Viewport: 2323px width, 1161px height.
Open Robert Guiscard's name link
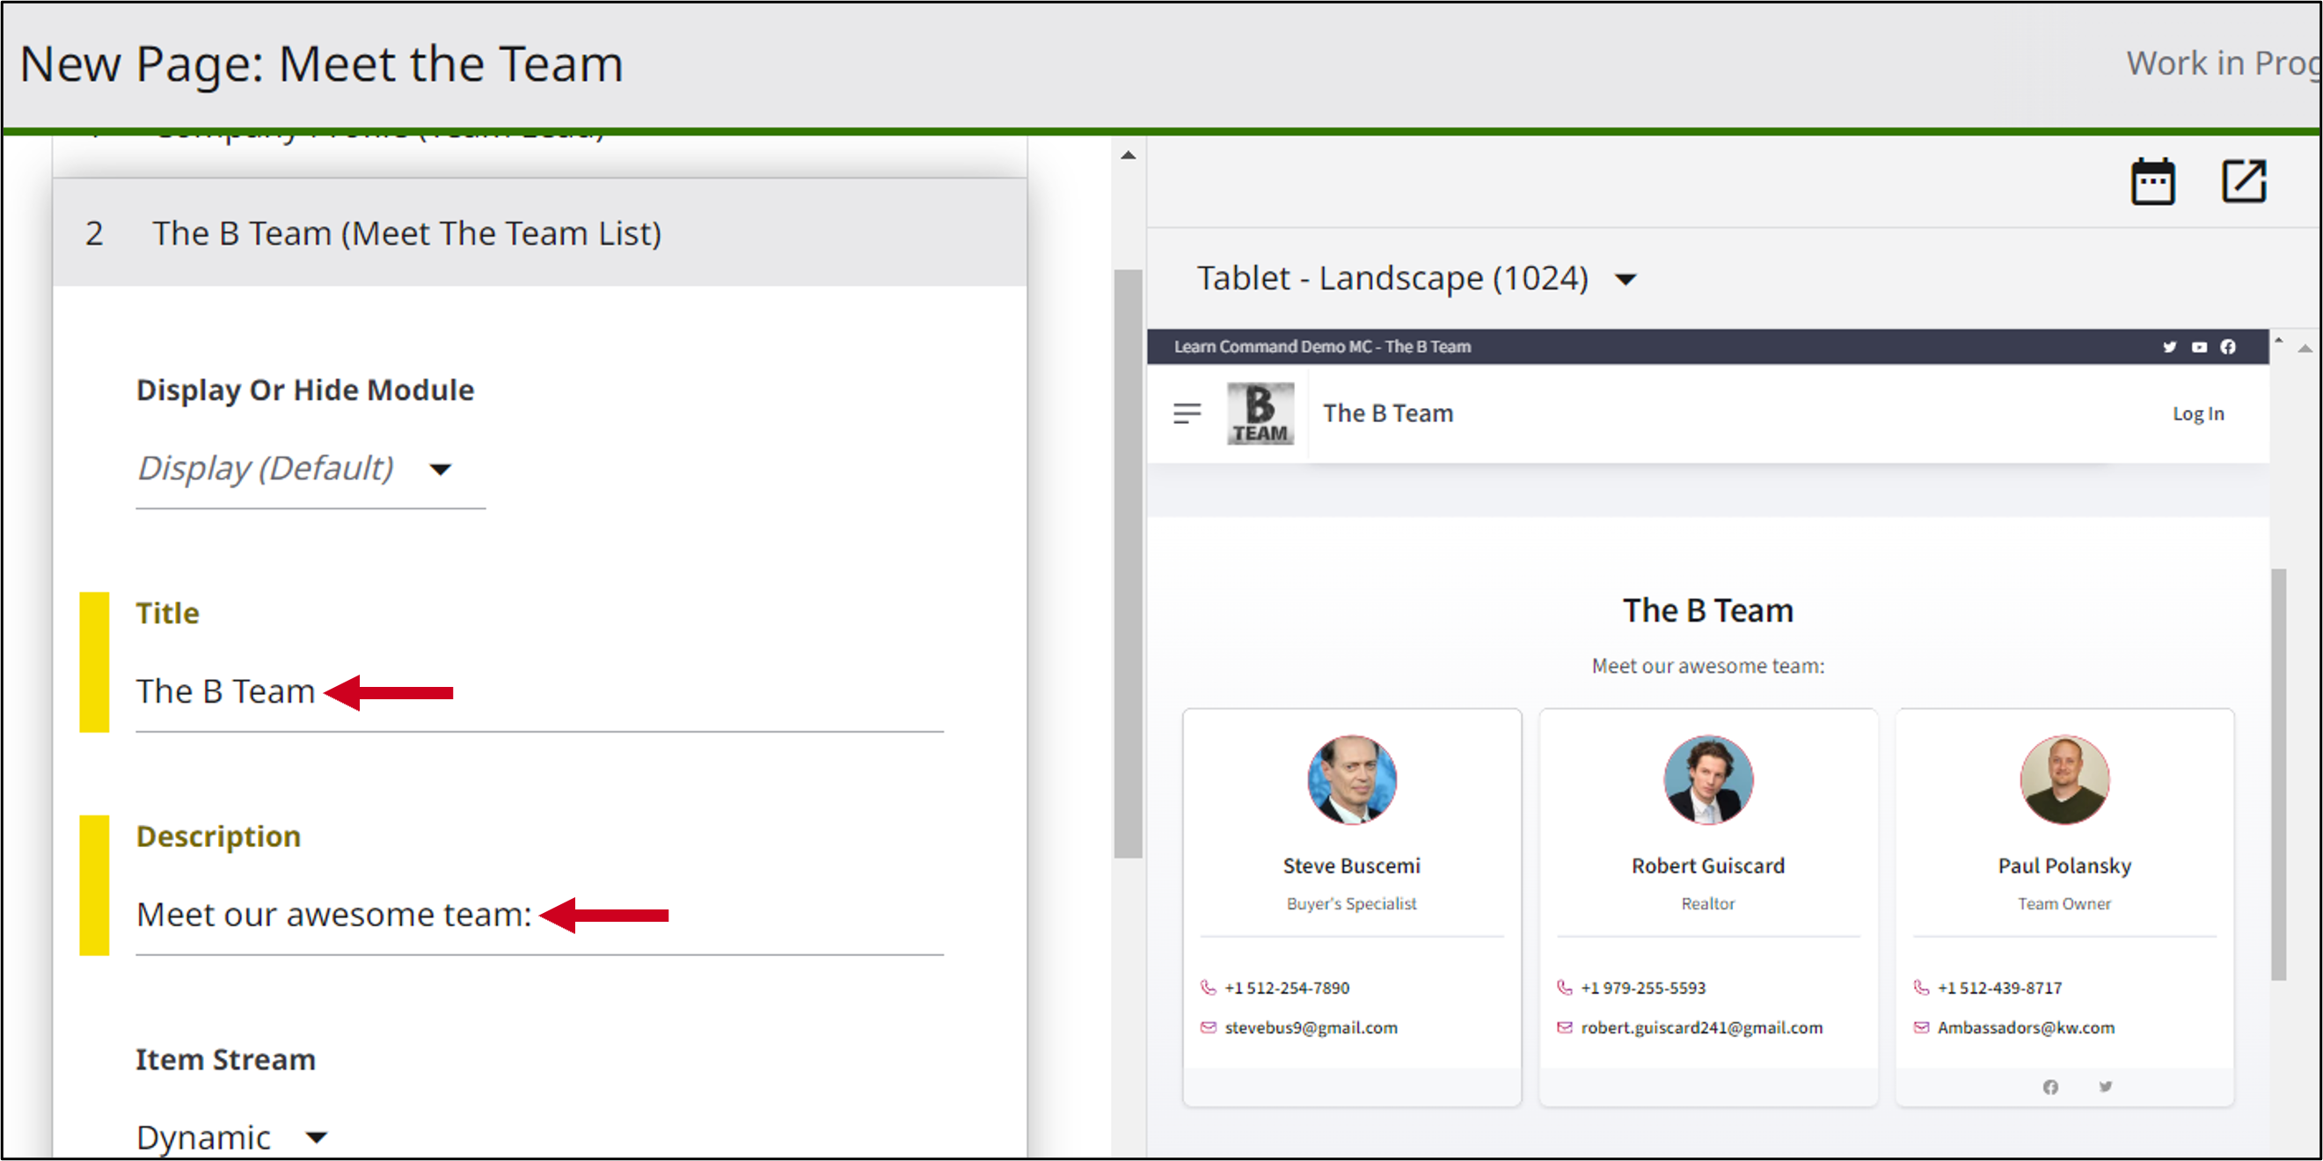tap(1707, 866)
